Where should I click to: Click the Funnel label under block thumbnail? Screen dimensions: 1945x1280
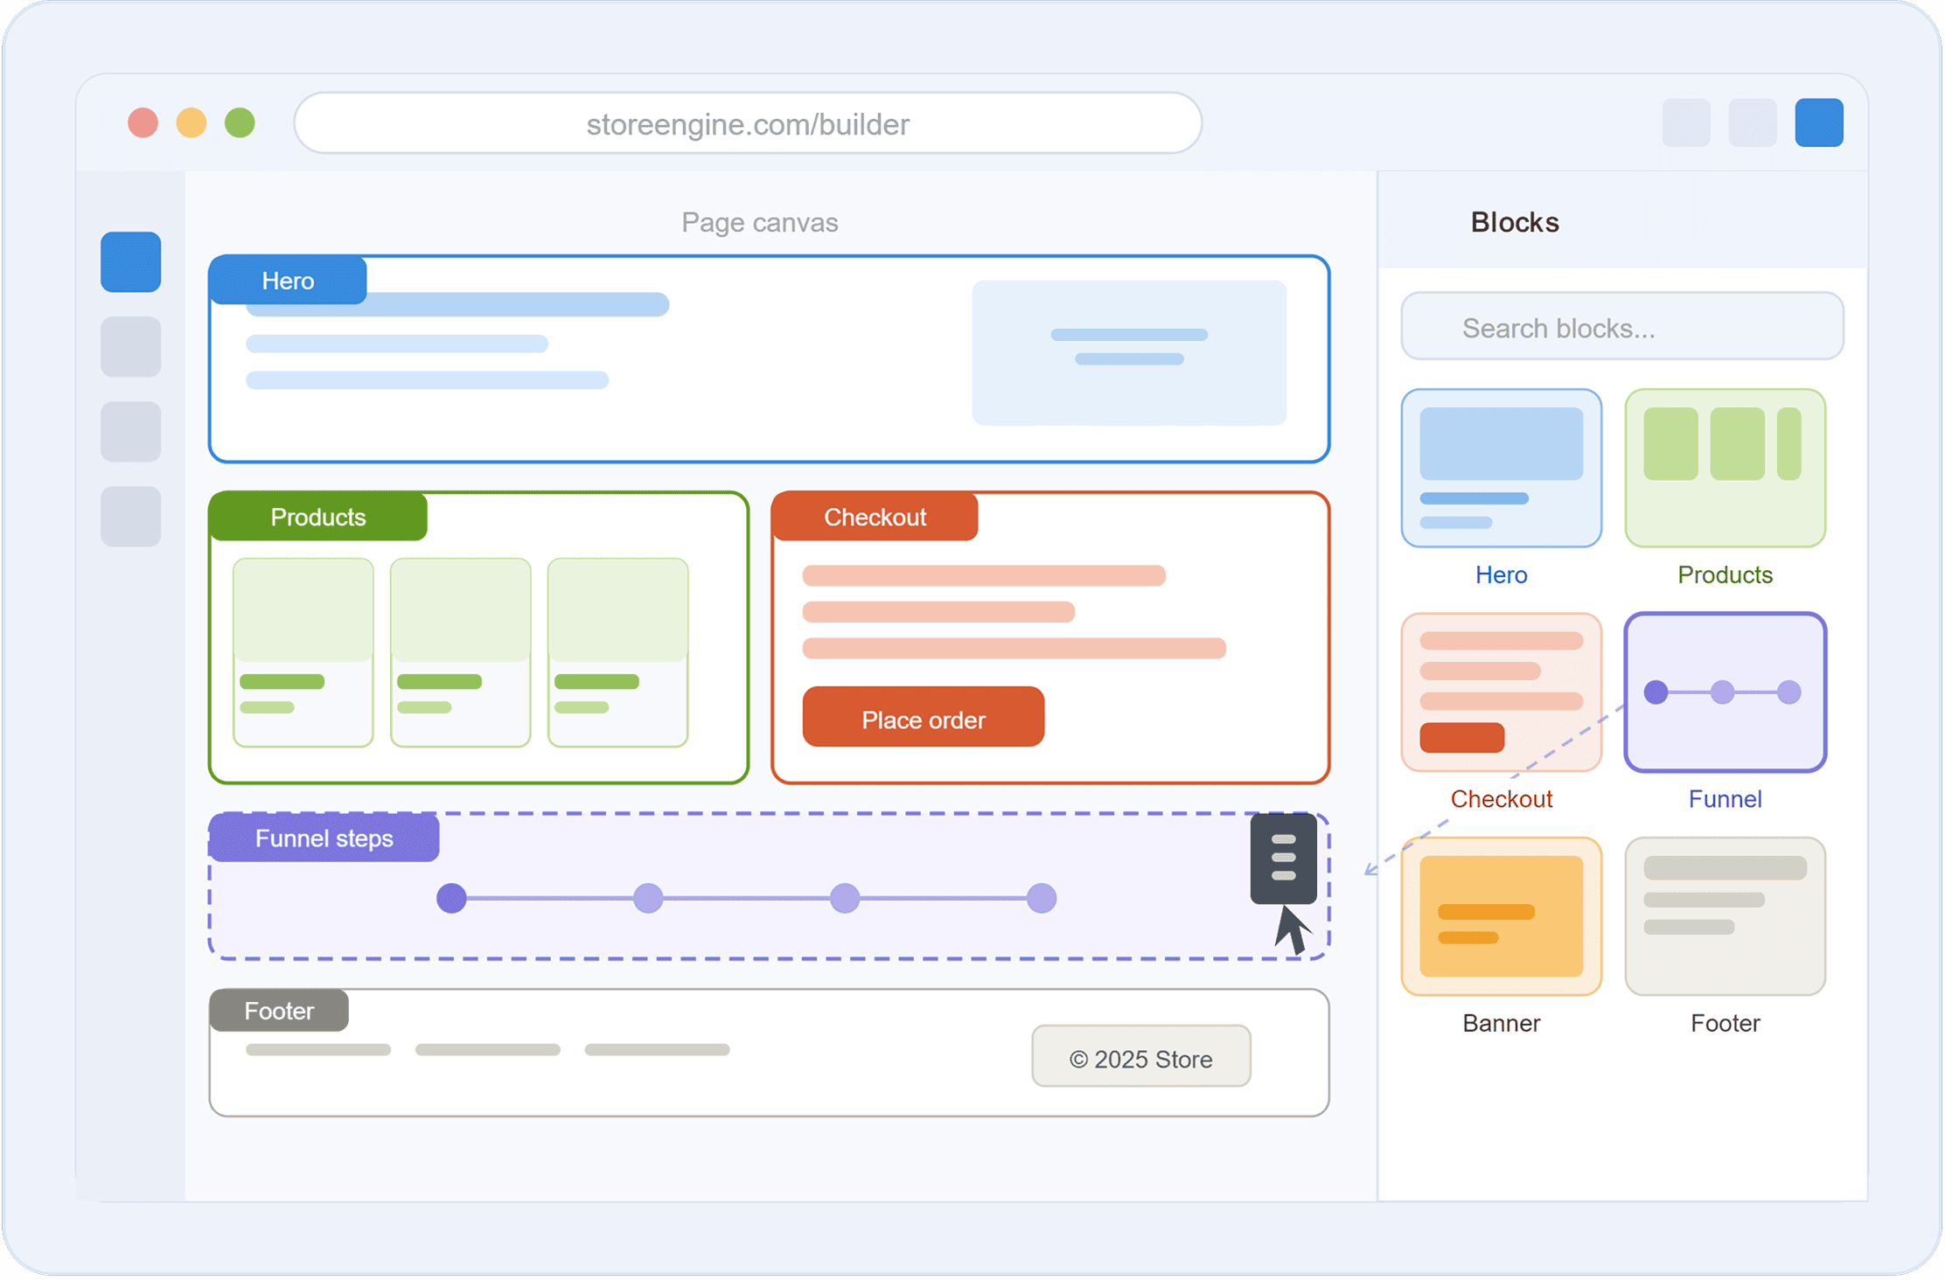point(1725,798)
